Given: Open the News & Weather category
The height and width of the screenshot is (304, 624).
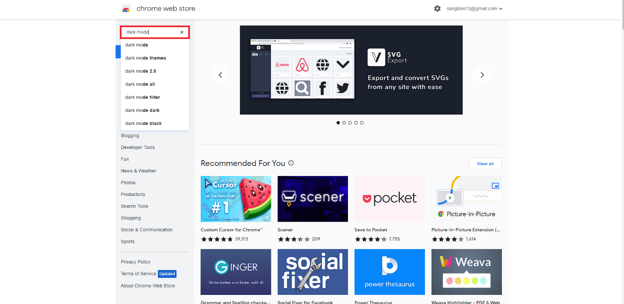Looking at the screenshot, I should pos(138,171).
